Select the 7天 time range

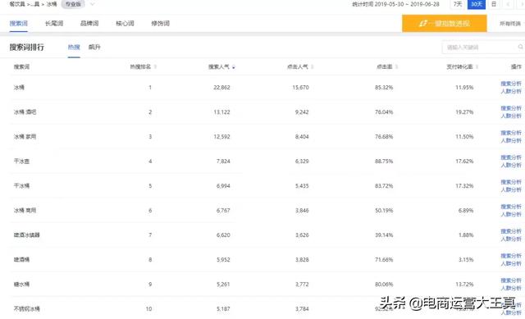458,4
